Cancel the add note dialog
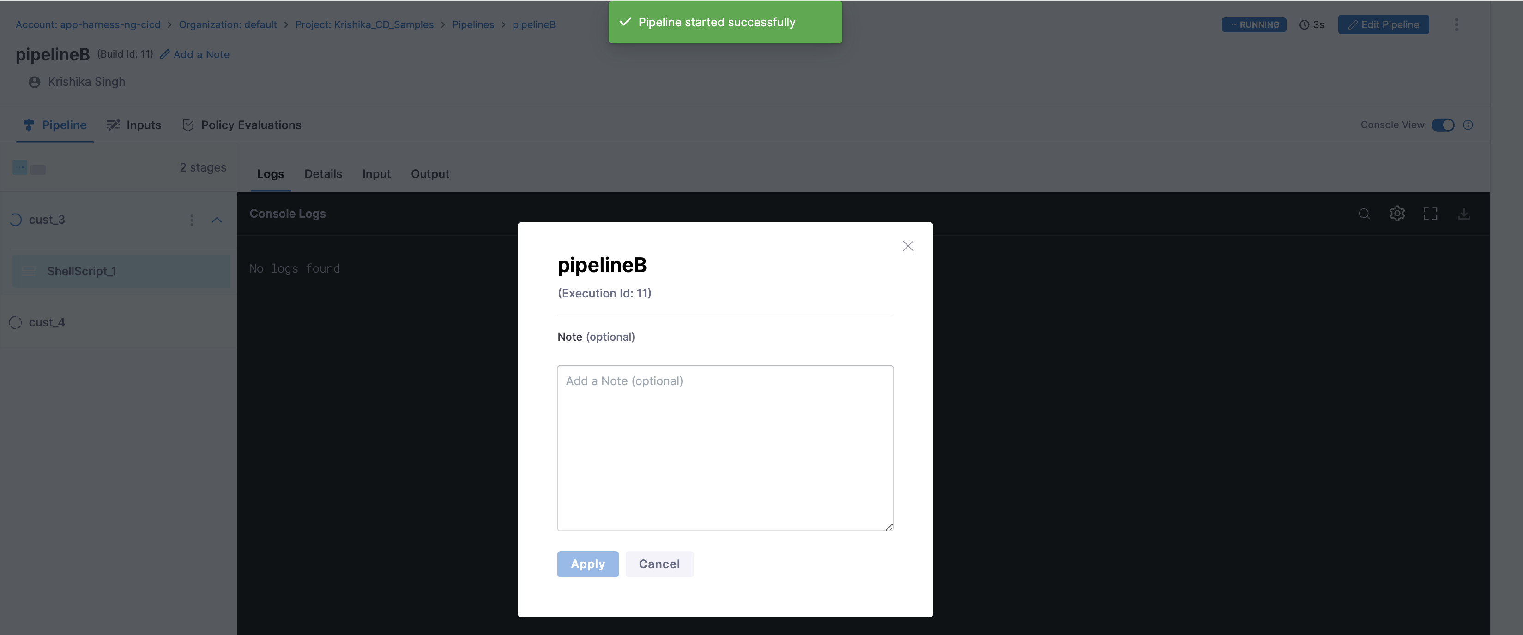The height and width of the screenshot is (635, 1523). 659,564
